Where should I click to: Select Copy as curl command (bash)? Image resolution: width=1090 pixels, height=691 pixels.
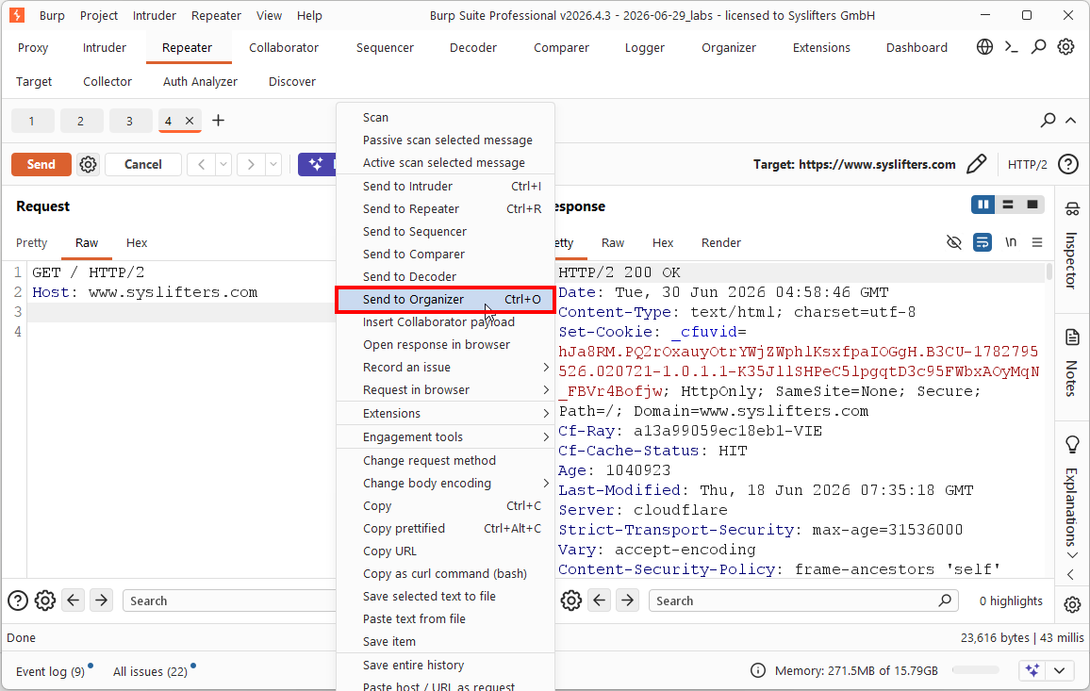coord(446,573)
